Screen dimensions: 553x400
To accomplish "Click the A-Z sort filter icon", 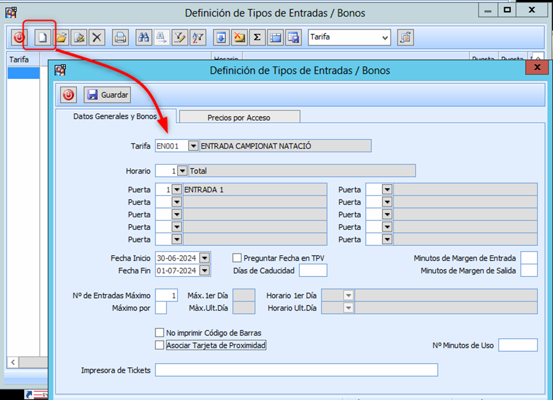I will 197,38.
